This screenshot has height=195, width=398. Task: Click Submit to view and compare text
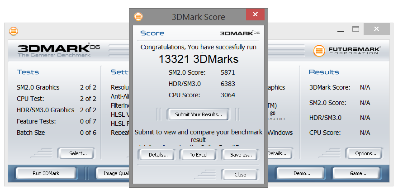199,136
